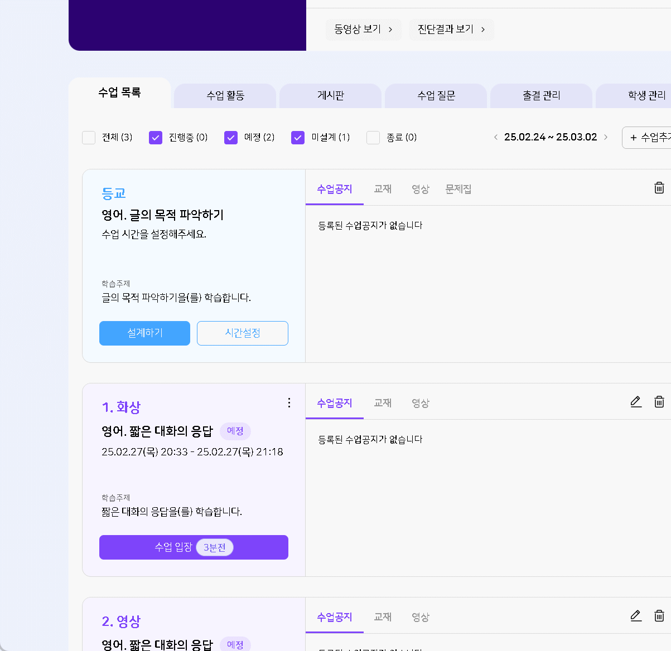Click the trash icon for 1. 화상 class

pos(659,402)
